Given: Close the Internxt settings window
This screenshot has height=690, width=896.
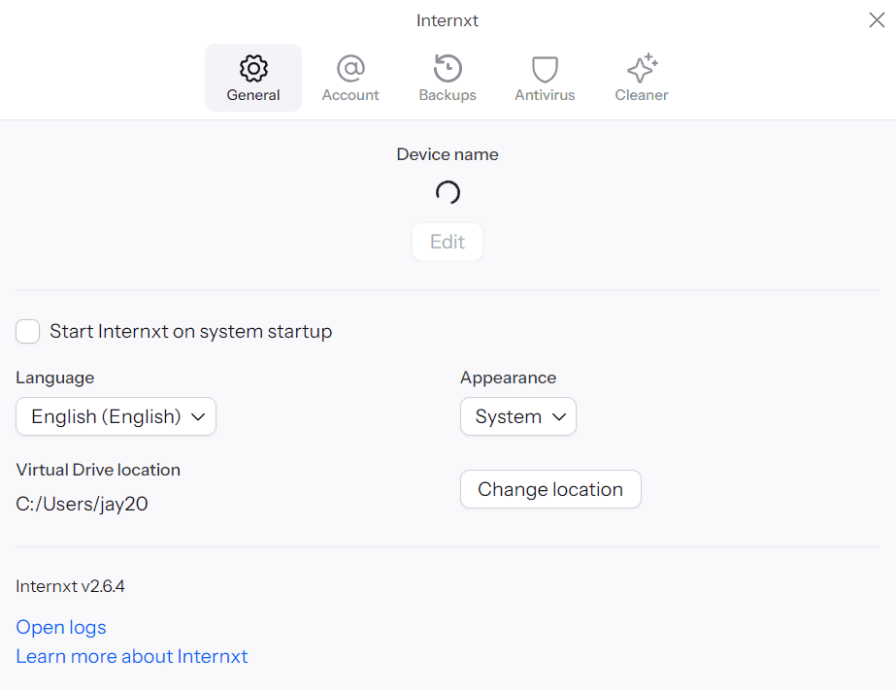Looking at the screenshot, I should tap(876, 20).
